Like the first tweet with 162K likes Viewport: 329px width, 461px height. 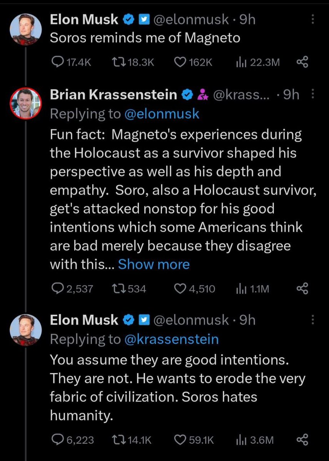(x=180, y=62)
